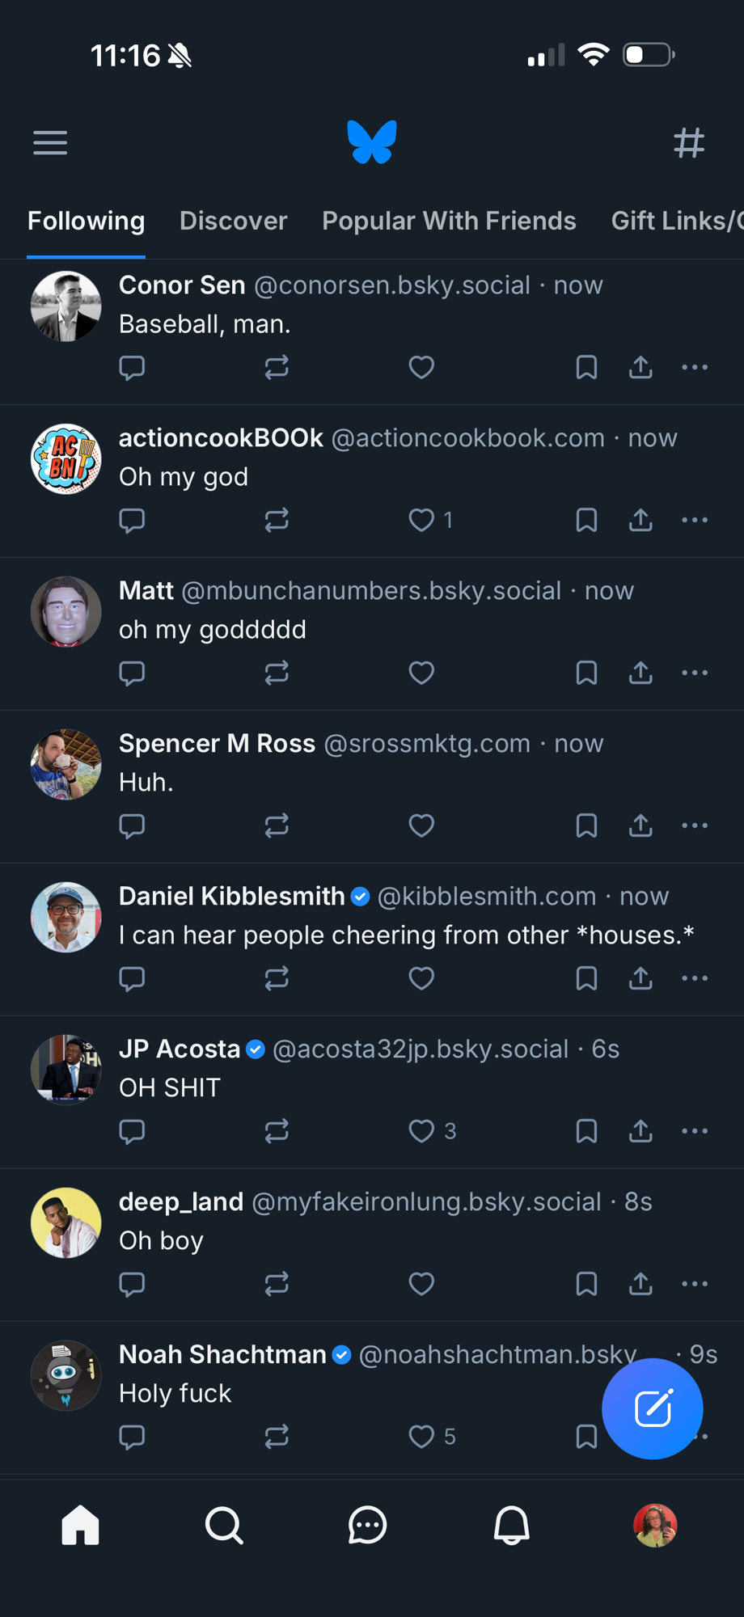Share Spencer M Ross's post

pyautogui.click(x=640, y=825)
